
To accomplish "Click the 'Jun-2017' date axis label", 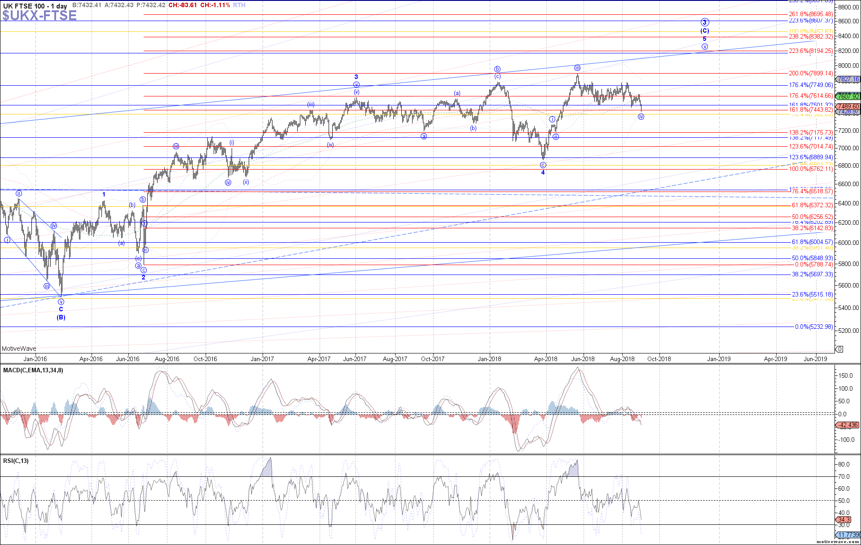I will [355, 359].
